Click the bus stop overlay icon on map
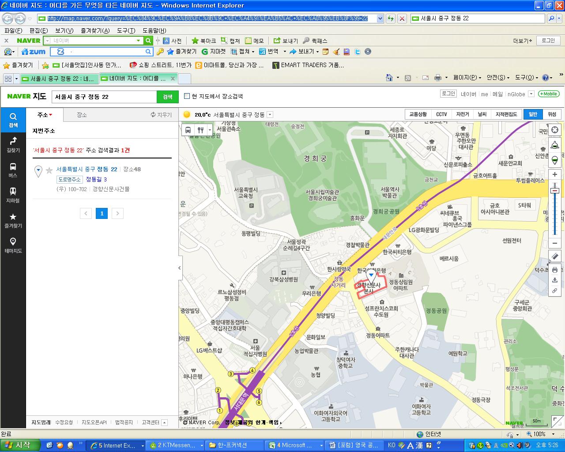The image size is (565, 452). pos(188,130)
